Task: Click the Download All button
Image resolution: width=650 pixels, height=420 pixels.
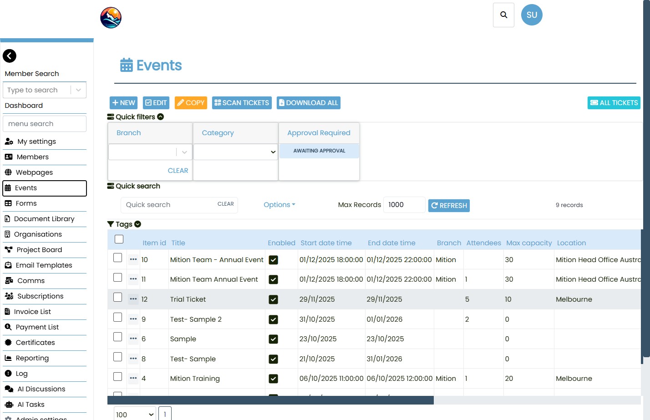Action: pos(308,103)
